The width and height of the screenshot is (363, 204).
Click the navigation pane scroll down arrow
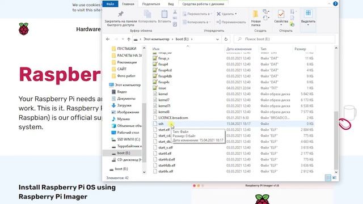tap(144, 172)
